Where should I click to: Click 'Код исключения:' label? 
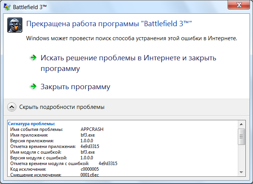pyautogui.click(x=28, y=169)
